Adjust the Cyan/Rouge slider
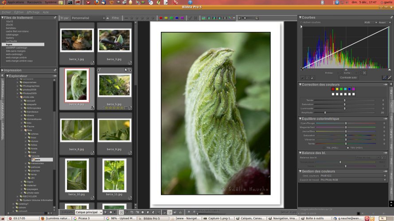The height and width of the screenshot is (221, 394). 346,123
